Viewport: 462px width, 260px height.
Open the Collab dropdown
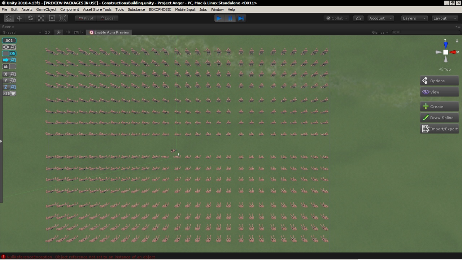[x=337, y=18]
